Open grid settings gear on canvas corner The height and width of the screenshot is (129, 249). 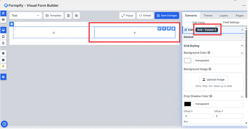tap(12, 24)
